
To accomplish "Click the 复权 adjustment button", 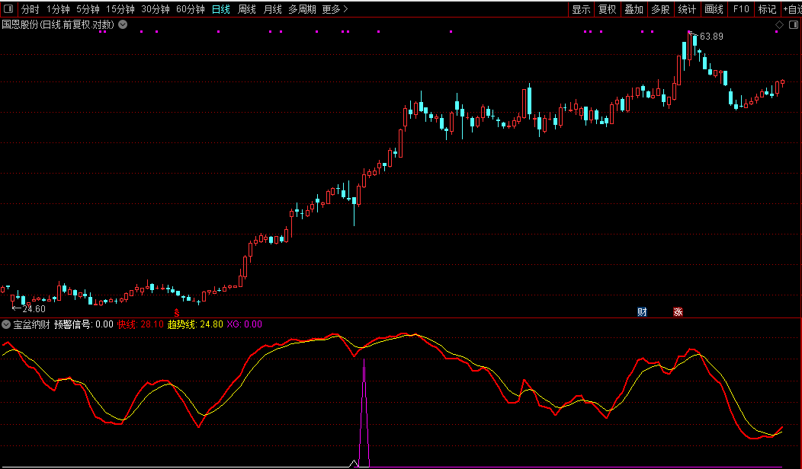I will coord(607,10).
